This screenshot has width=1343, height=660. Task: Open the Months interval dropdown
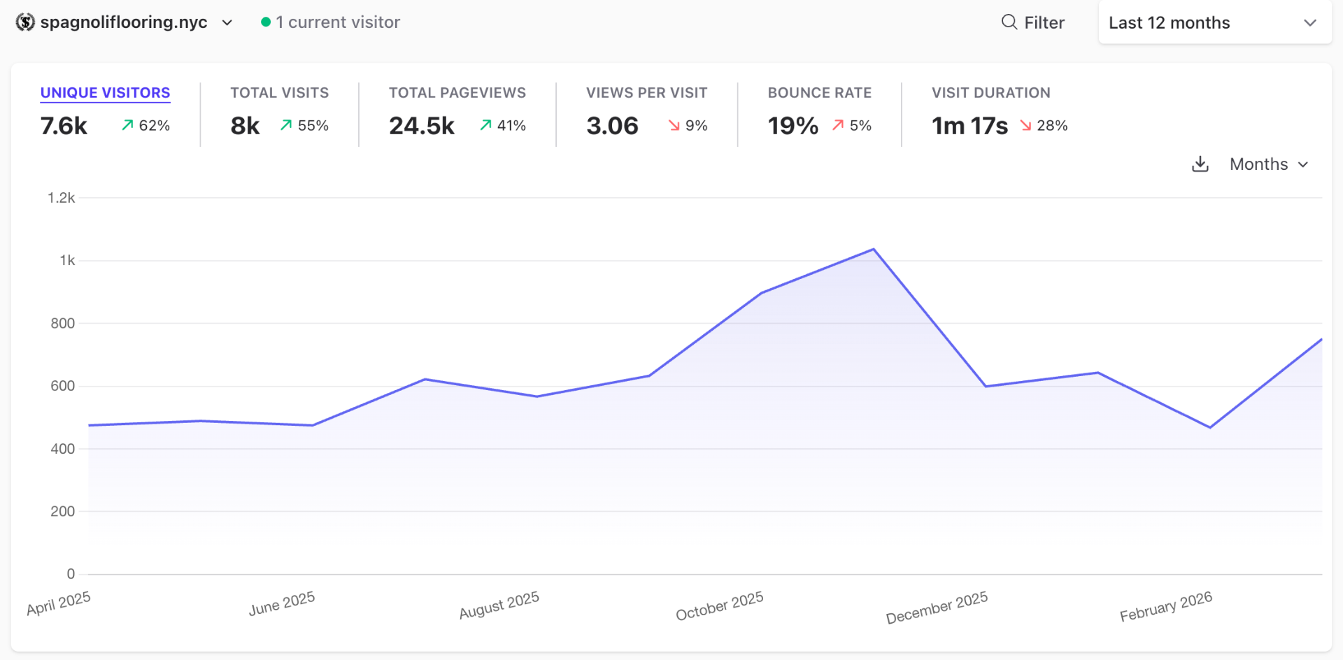coord(1269,164)
